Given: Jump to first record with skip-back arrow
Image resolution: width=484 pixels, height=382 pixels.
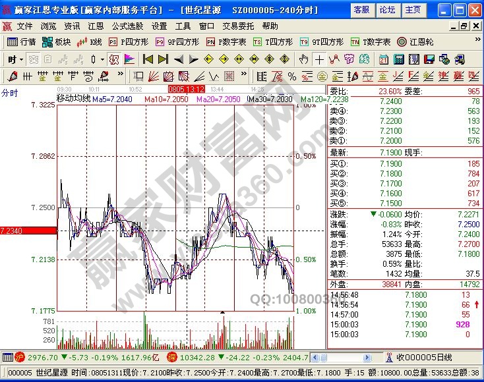Looking at the screenshot, I should 148,59.
